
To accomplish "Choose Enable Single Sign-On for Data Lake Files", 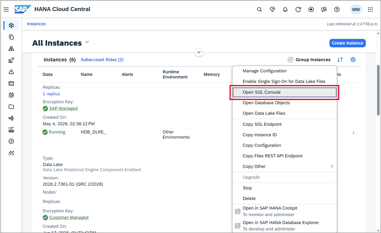I will coord(285,81).
